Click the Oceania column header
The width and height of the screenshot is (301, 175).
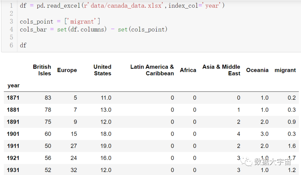(257, 70)
